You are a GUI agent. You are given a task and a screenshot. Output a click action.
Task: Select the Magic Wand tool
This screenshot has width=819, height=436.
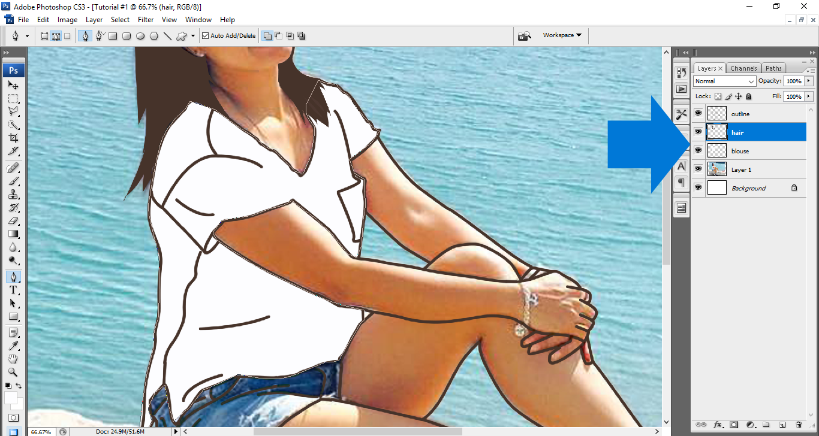coord(13,125)
